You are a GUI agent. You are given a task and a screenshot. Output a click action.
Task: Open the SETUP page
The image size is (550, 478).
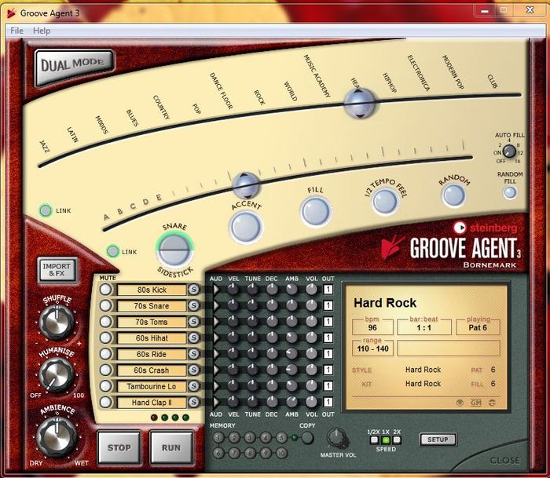[x=438, y=440]
